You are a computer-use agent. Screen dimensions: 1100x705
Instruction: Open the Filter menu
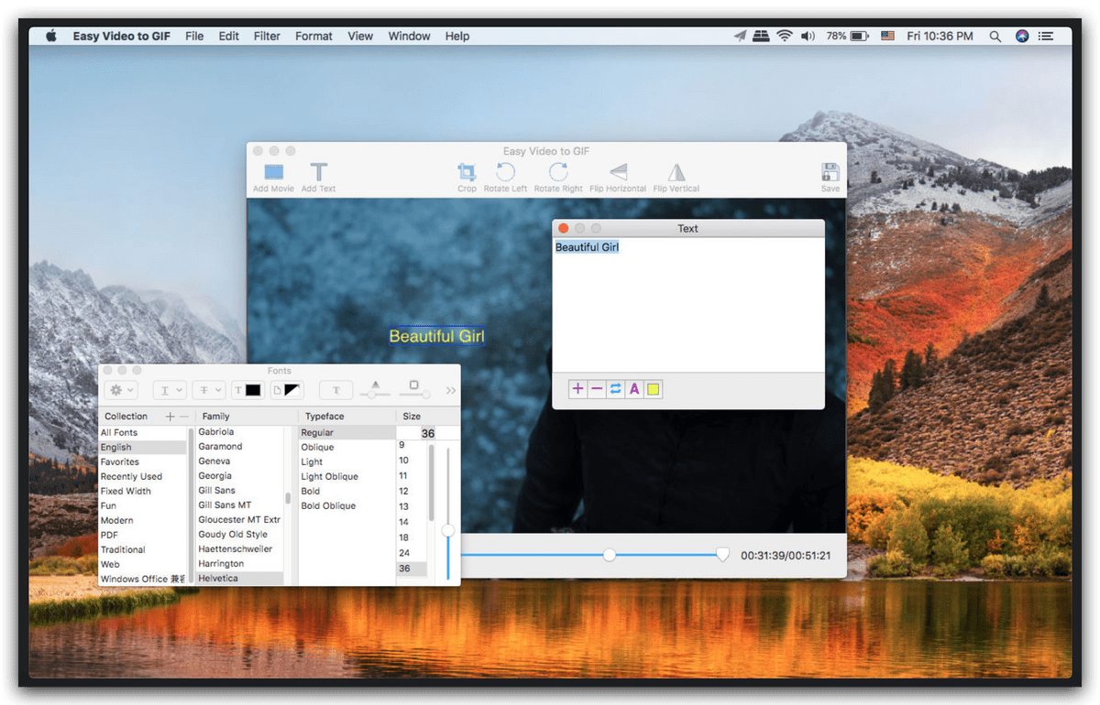[x=267, y=36]
